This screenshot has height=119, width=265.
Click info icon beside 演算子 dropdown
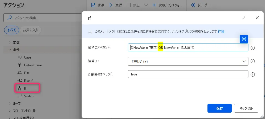pos(253,61)
